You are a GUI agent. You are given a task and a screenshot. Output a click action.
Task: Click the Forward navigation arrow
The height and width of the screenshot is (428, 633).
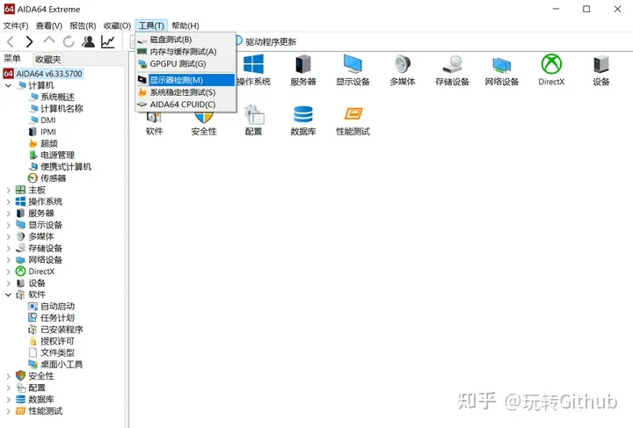click(x=29, y=41)
